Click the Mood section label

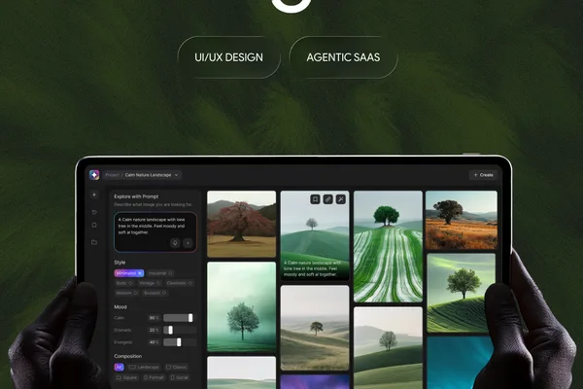pos(120,307)
